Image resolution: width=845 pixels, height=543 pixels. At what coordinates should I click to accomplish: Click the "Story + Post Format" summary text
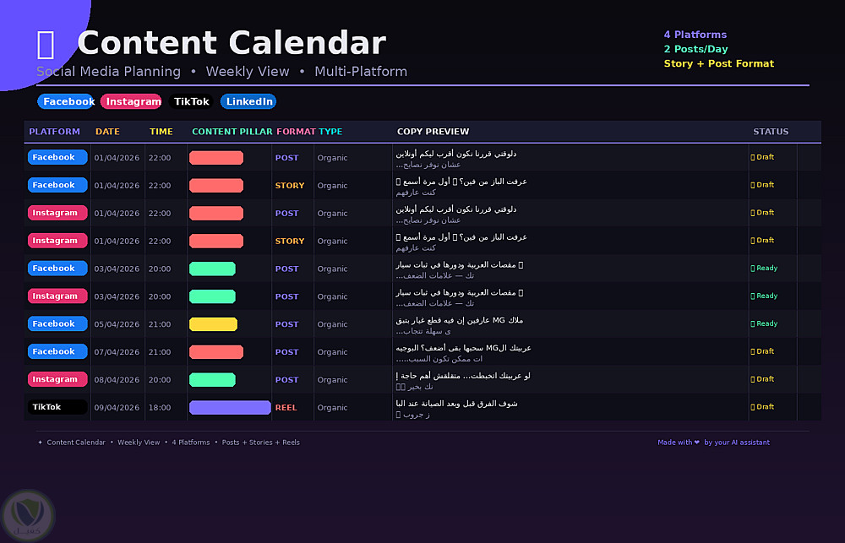(719, 63)
